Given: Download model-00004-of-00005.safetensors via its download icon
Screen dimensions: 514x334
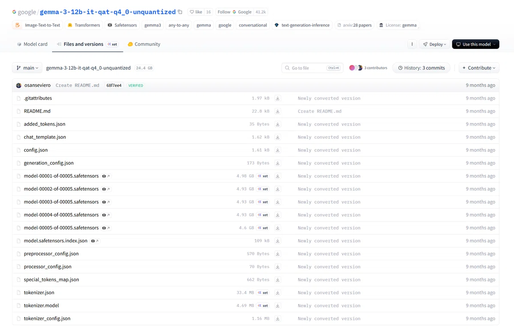Looking at the screenshot, I should point(278,215).
